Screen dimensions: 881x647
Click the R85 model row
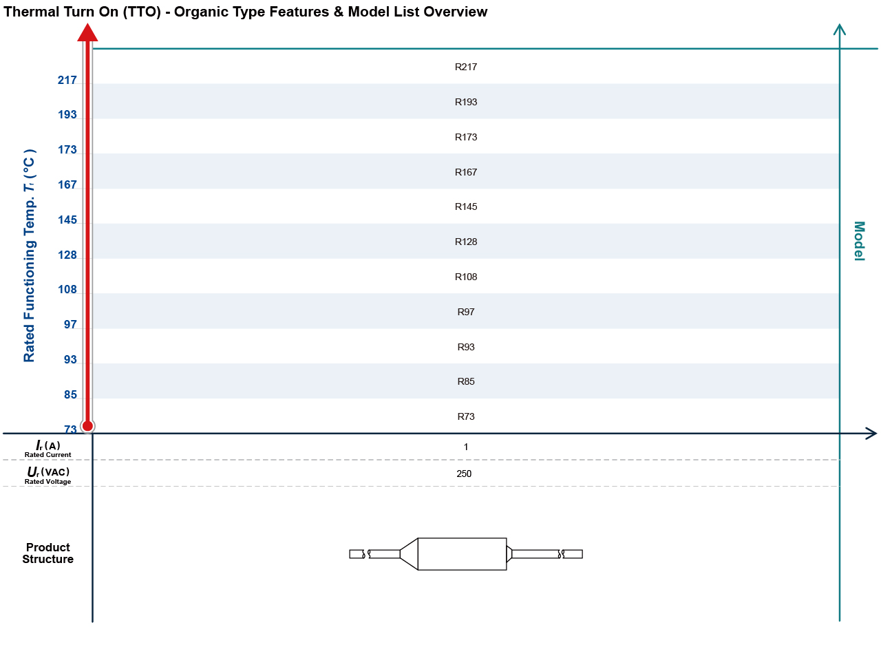[x=465, y=381]
